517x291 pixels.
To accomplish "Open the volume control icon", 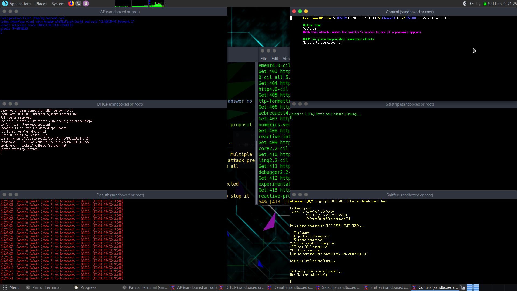I will (x=471, y=4).
